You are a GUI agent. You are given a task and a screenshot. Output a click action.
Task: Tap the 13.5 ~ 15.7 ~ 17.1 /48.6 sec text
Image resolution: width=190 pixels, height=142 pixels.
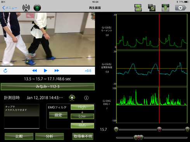click(x=48, y=79)
